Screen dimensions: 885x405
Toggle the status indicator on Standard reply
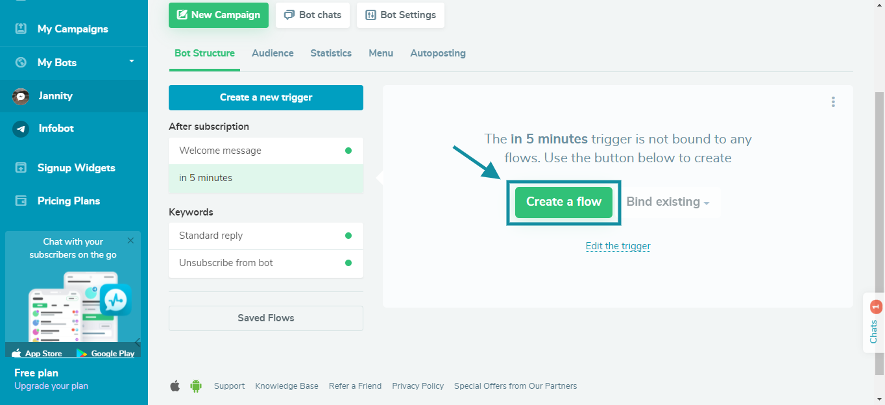349,236
